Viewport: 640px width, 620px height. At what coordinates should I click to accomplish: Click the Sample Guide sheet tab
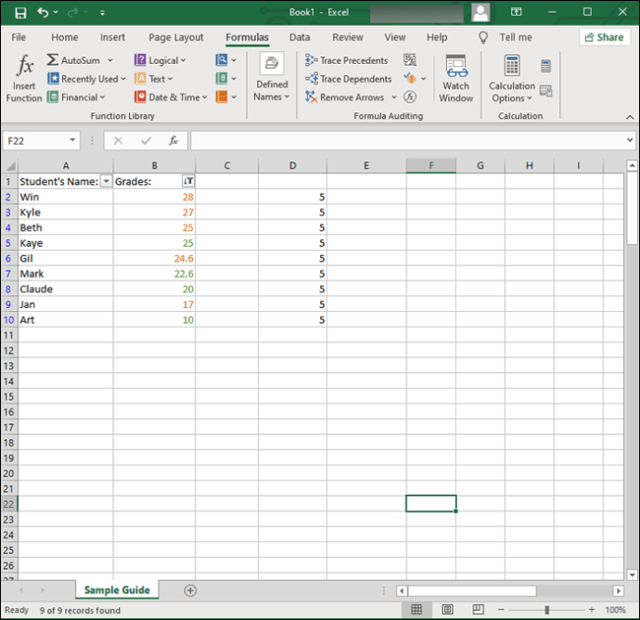(117, 589)
